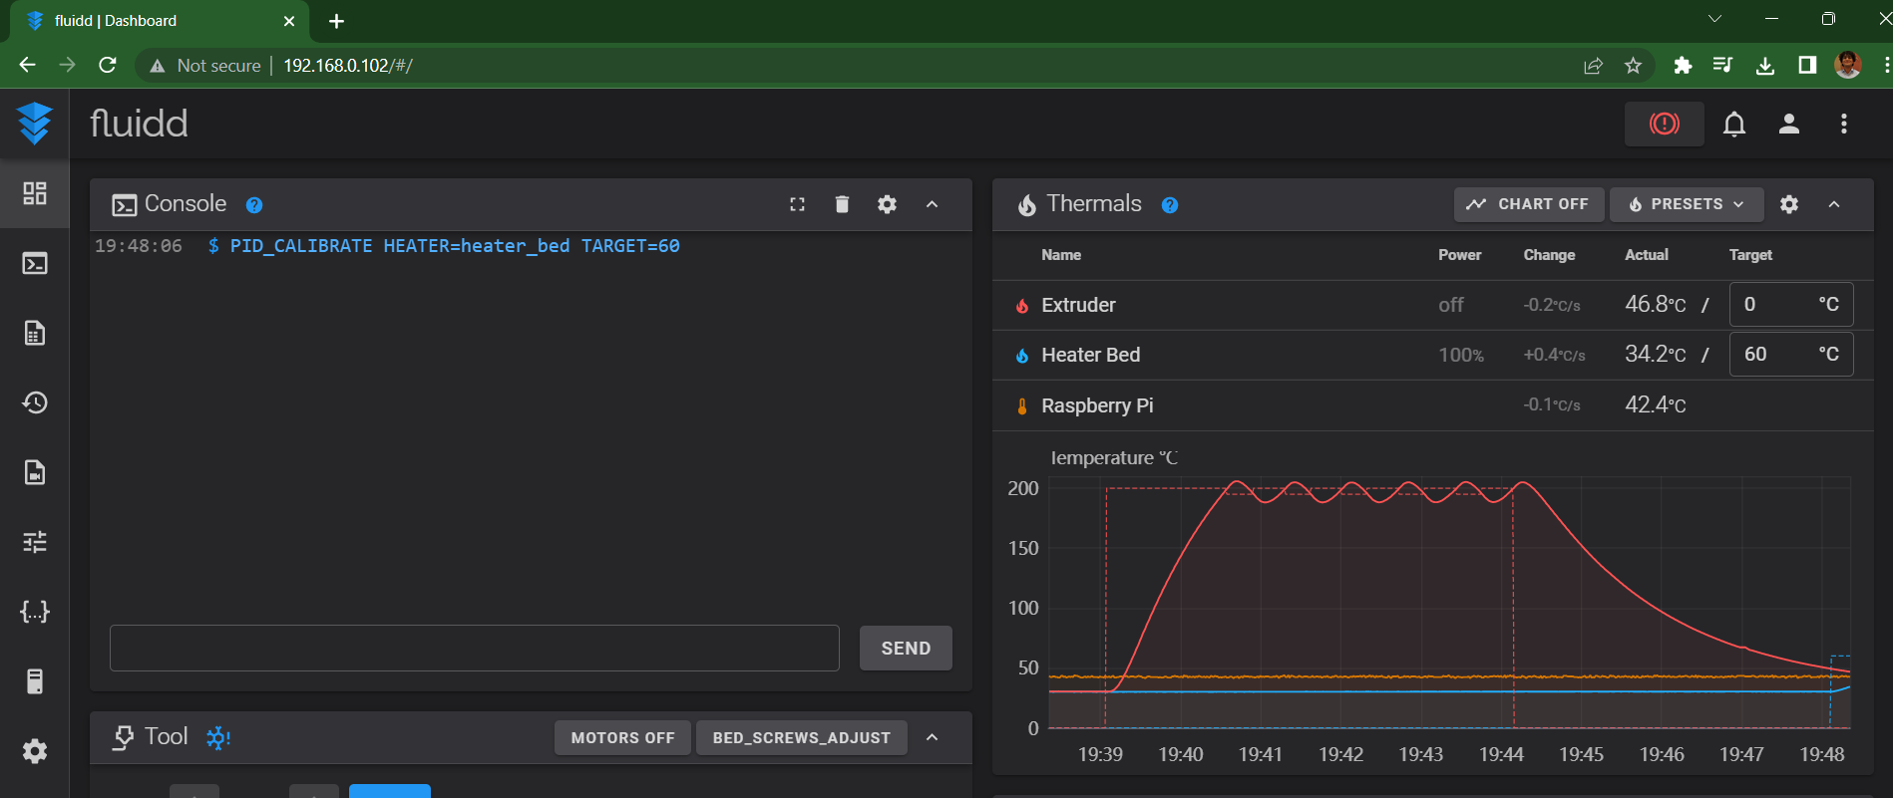Click the BED_SCREWS_ADJUST button

point(801,738)
